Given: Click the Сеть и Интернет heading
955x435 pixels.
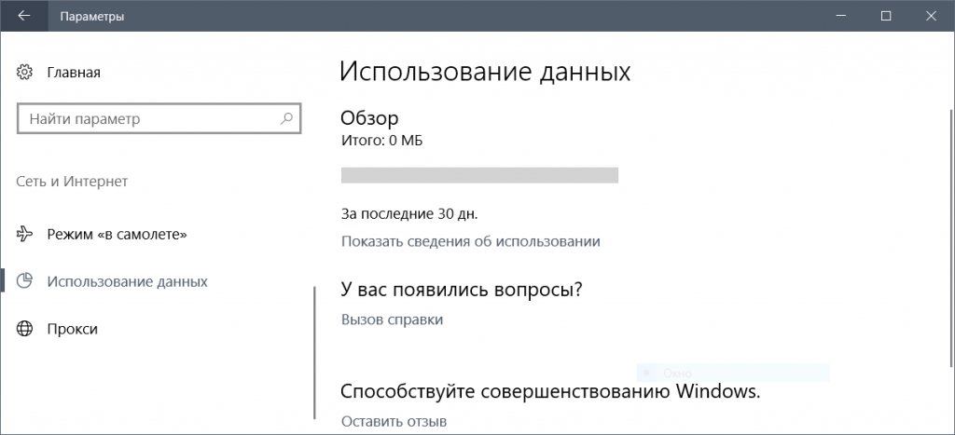Looking at the screenshot, I should (x=72, y=182).
